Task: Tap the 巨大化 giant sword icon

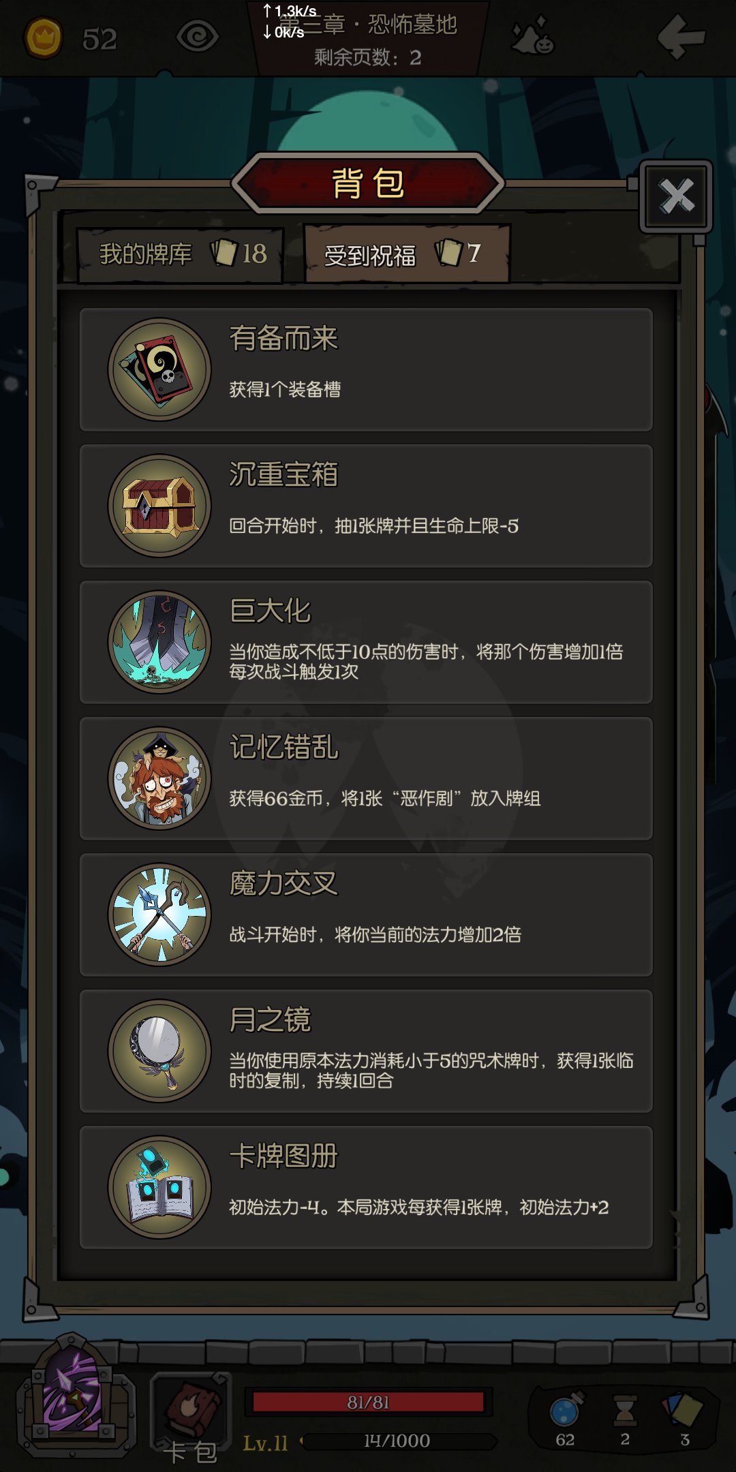Action: coord(159,642)
